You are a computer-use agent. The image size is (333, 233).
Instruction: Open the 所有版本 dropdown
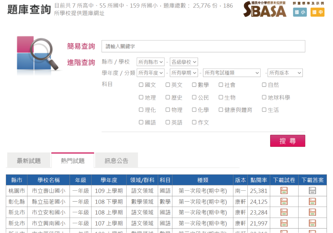click(x=285, y=73)
